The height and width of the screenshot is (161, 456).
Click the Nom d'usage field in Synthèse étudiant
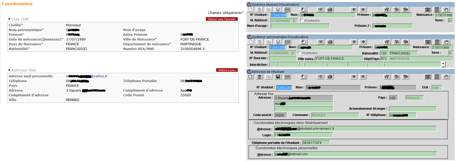(300, 26)
